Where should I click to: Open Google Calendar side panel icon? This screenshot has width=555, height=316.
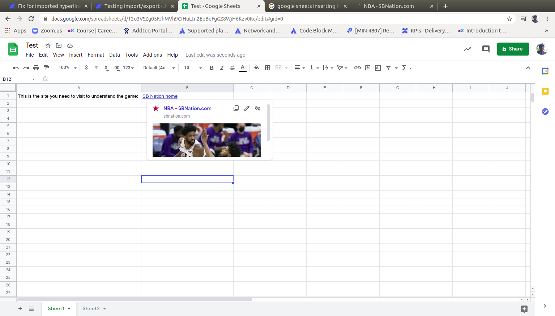coord(545,71)
